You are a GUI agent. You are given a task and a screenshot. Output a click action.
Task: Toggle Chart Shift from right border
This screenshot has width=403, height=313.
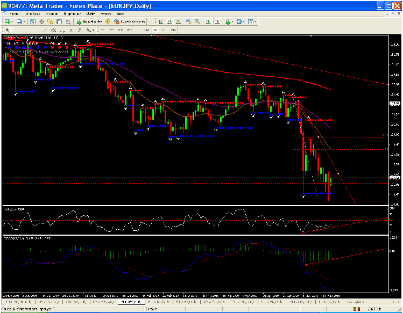(217, 21)
